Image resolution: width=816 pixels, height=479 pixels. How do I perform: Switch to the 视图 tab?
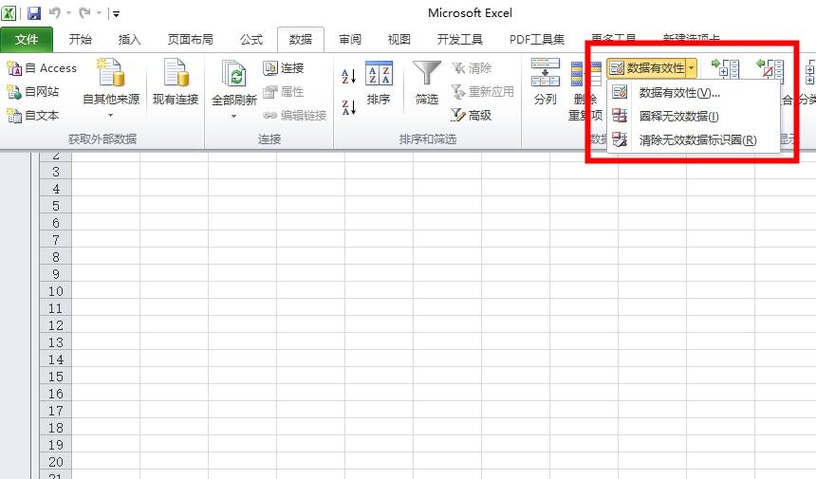(399, 40)
